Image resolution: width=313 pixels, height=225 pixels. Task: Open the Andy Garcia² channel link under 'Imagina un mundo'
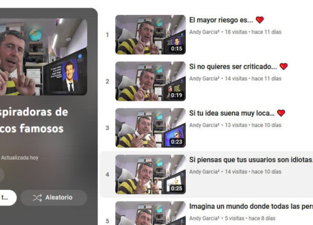(x=204, y=218)
